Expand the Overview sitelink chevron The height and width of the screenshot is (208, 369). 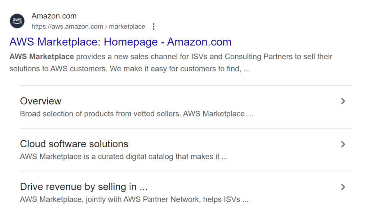click(343, 101)
